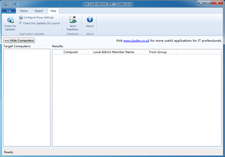Open the File menu
225x157 pixels.
pyautogui.click(x=9, y=11)
